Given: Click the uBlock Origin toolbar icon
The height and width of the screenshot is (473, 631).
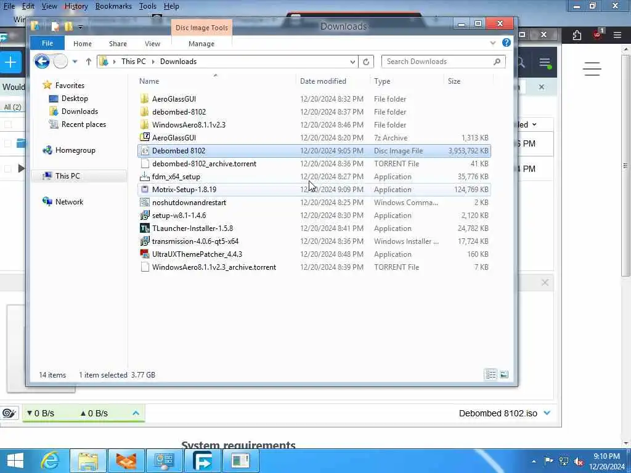Looking at the screenshot, I should pos(598,34).
